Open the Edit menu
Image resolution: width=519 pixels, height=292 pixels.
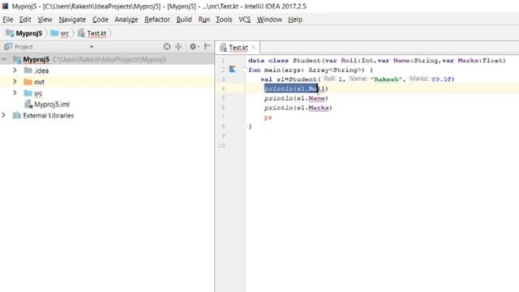[25, 19]
